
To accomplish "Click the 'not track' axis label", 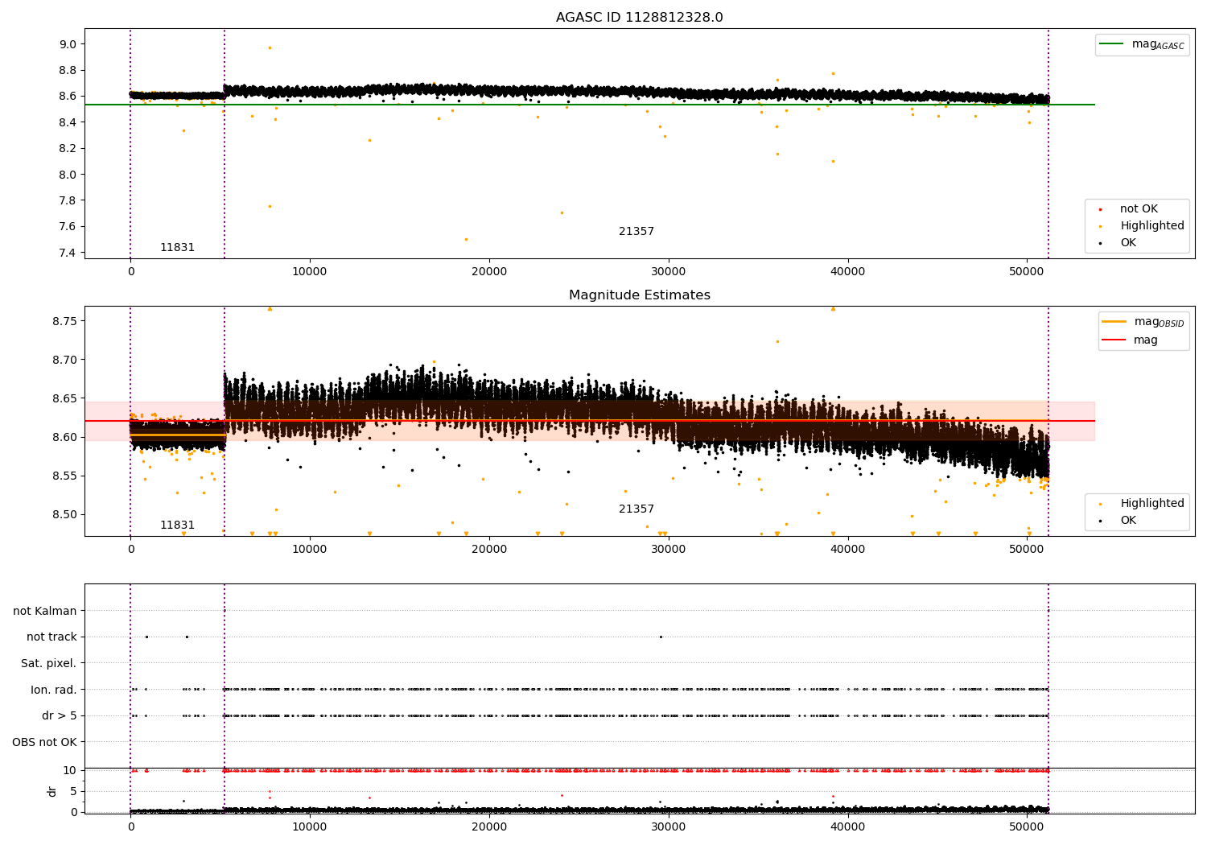I will (51, 637).
